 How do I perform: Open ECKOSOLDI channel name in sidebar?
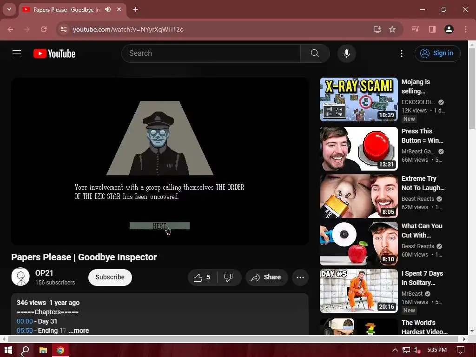418,102
